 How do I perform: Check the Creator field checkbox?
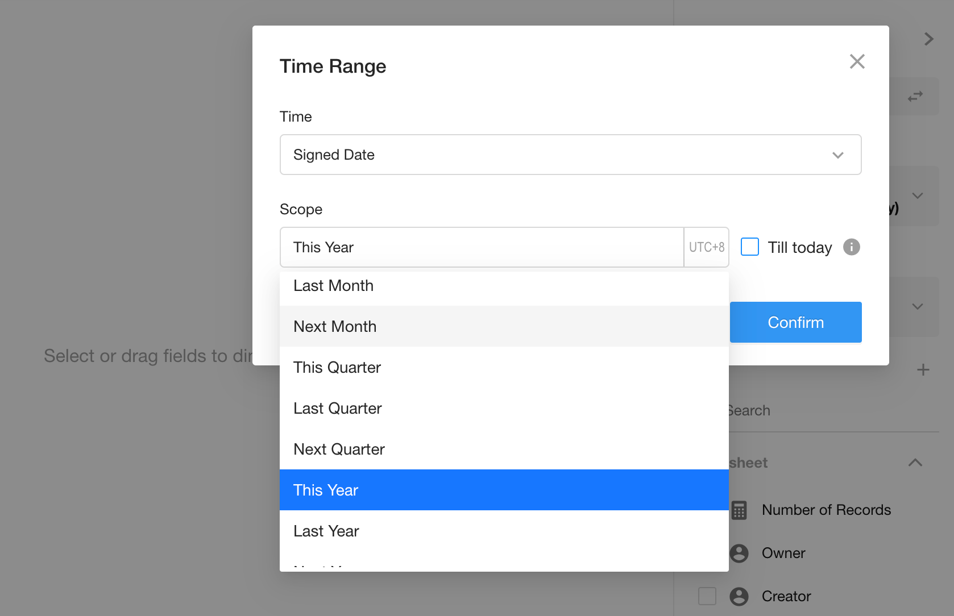707,596
